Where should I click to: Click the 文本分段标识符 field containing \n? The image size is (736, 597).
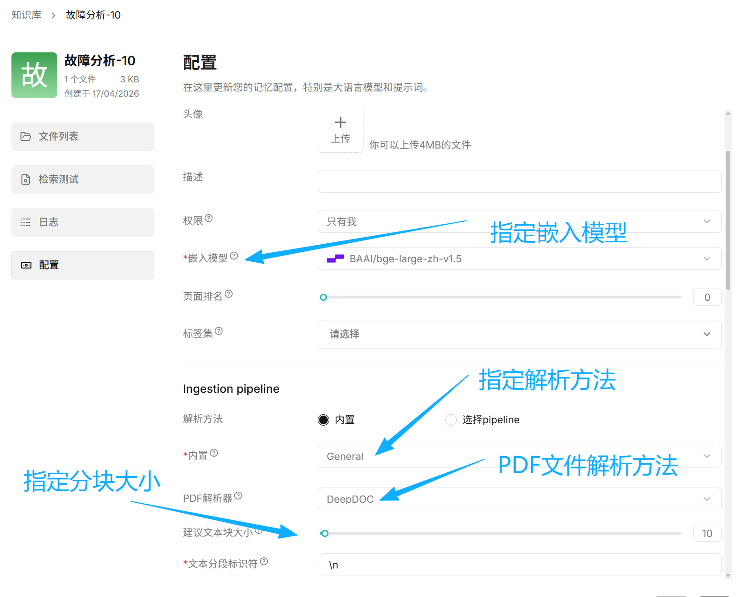coord(520,565)
